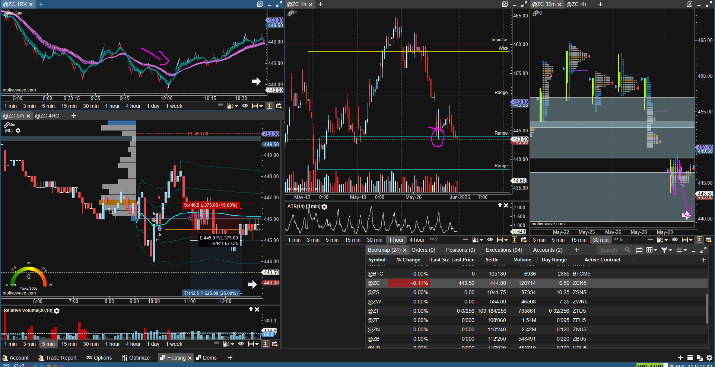The image size is (715, 367).
Task: Open Positions (0) tab
Action: [x=460, y=250]
